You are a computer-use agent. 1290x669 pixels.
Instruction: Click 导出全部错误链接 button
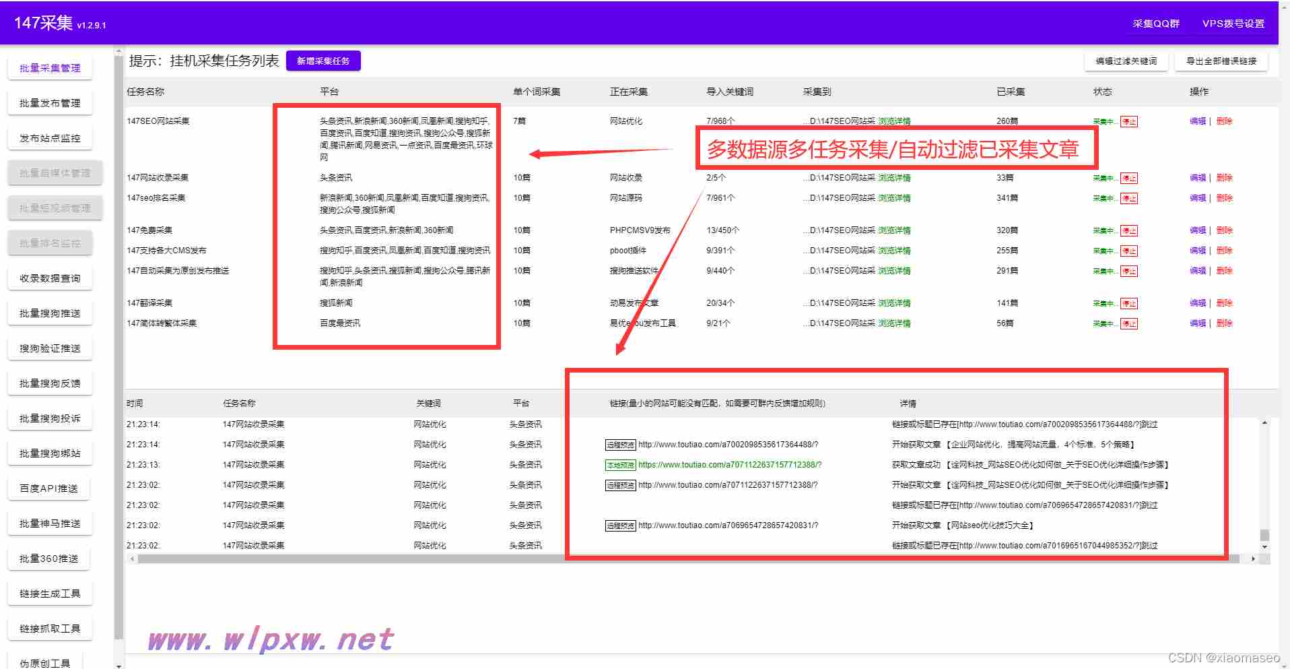point(1221,61)
